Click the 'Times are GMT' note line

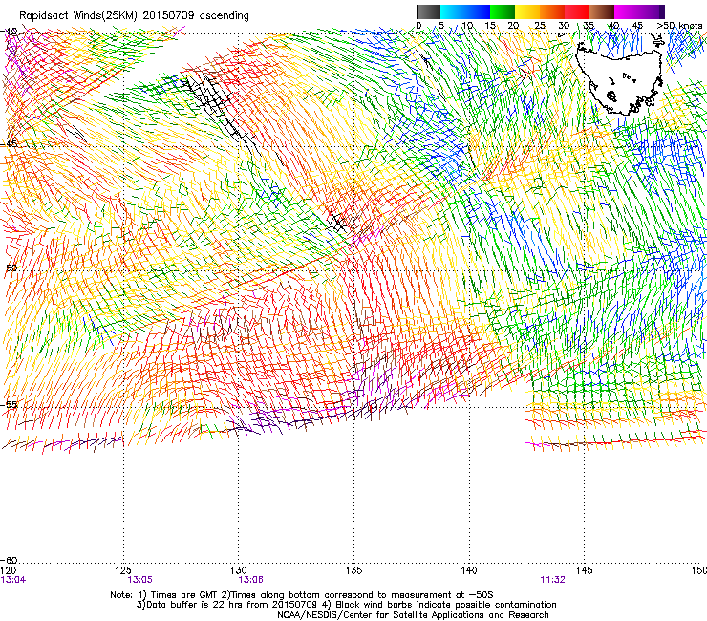304,595
